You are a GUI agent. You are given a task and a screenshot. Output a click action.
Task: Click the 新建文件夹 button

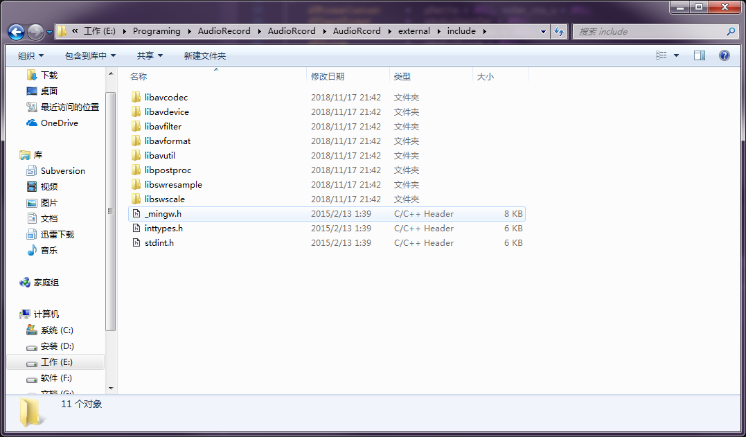204,55
